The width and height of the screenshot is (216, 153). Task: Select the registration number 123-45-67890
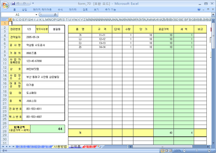43,61
